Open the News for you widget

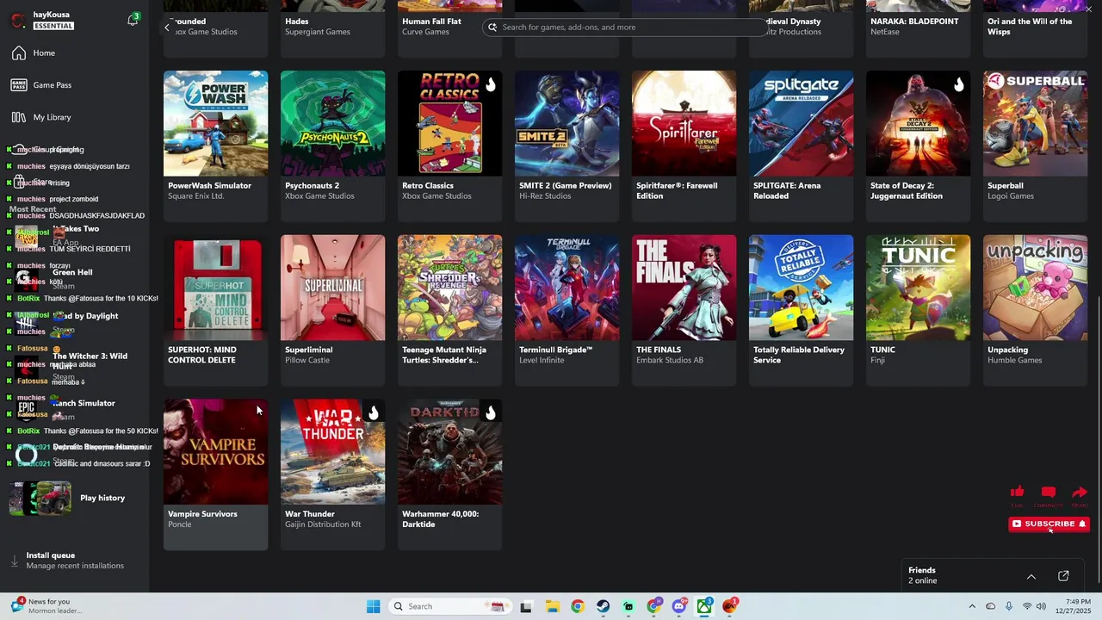48,606
